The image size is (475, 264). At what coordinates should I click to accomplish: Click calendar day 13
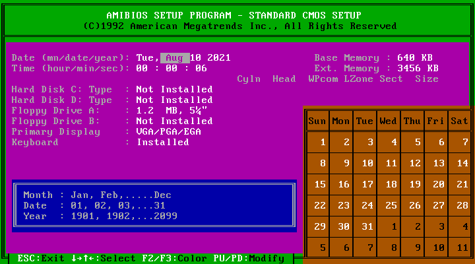click(x=439, y=164)
